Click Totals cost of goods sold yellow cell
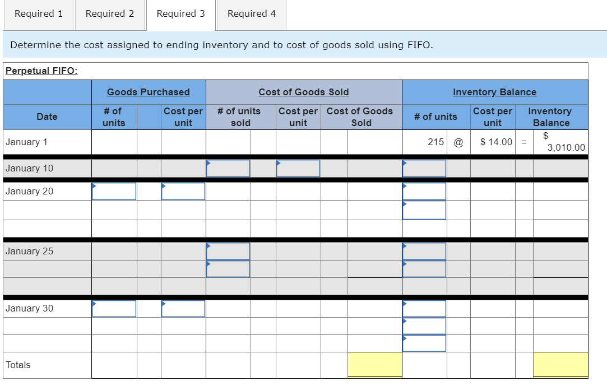Screen dimensions: 607x386 [375, 364]
